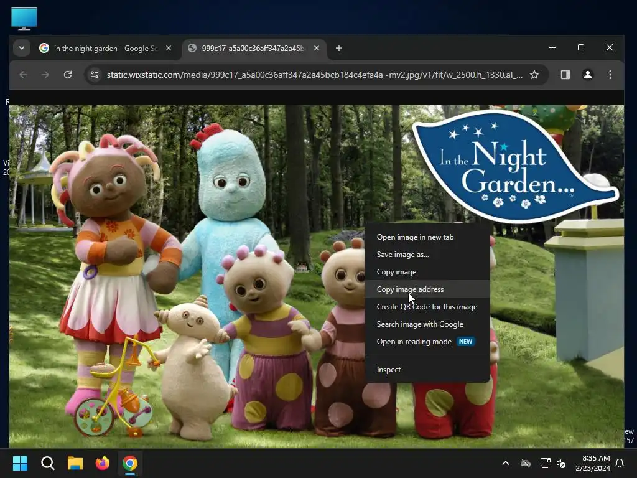This screenshot has height=478, width=637.
Task: Bookmark this page with the star icon
Action: point(534,75)
